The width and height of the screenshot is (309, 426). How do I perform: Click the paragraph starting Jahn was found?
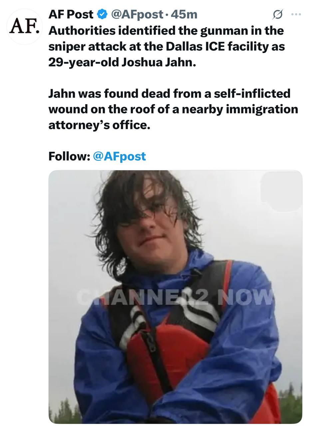coord(173,109)
